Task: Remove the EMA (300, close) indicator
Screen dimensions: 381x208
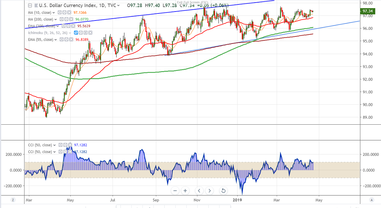Action: coord(73,26)
